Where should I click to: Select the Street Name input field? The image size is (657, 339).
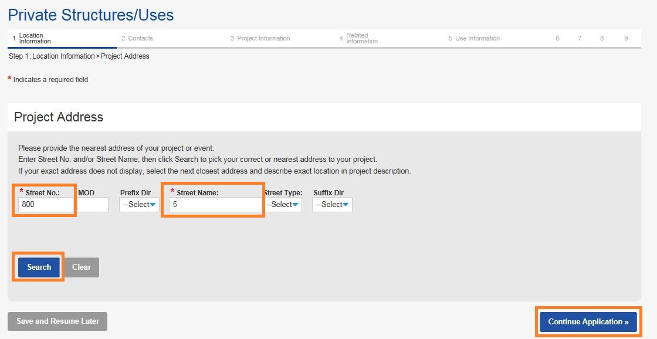[215, 205]
